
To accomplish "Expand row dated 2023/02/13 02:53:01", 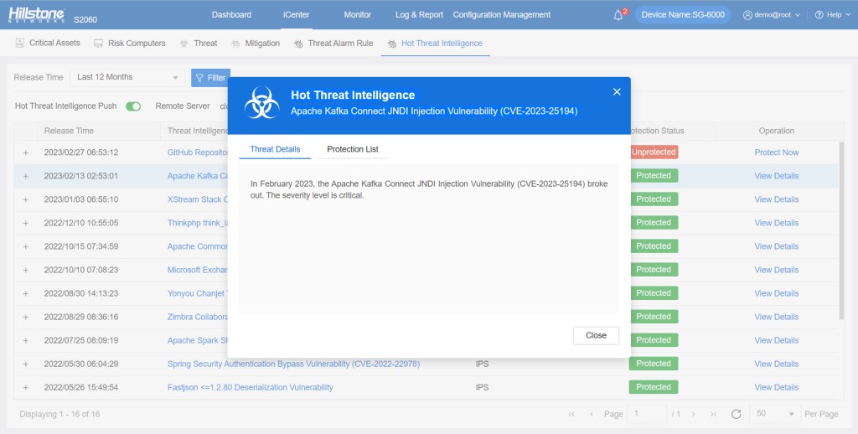I will click(26, 176).
